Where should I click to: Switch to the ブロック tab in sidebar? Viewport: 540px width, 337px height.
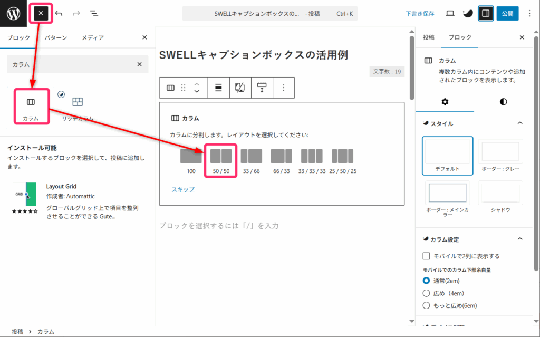click(460, 37)
